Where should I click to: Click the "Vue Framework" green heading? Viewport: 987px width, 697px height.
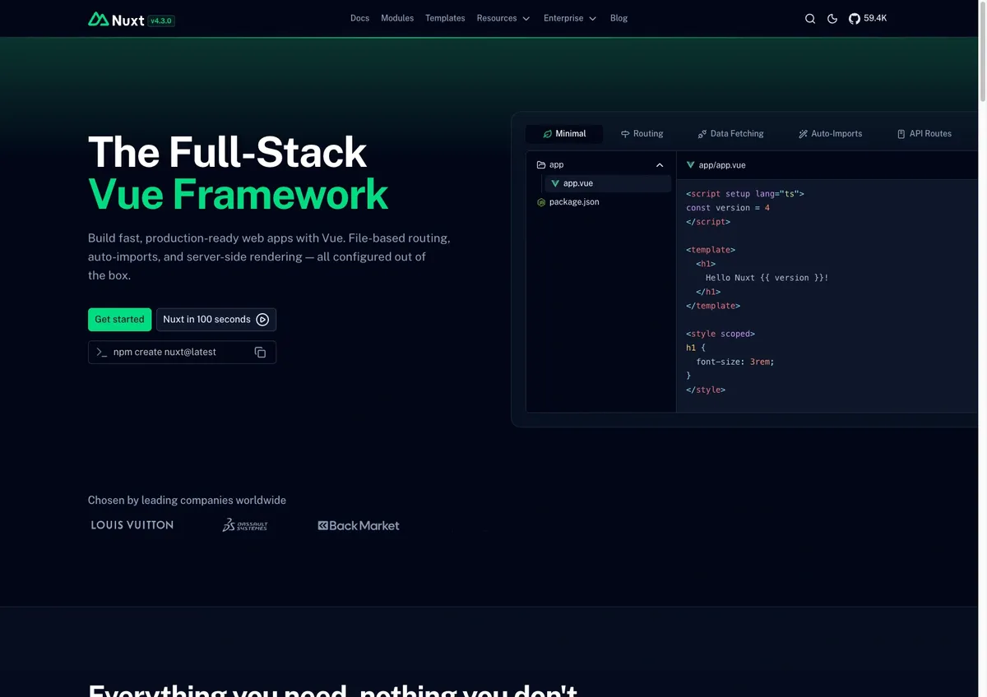tap(238, 195)
